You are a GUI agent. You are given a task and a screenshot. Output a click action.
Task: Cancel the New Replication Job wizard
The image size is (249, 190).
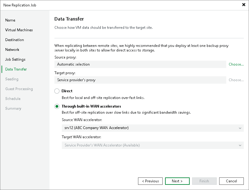click(x=231, y=181)
